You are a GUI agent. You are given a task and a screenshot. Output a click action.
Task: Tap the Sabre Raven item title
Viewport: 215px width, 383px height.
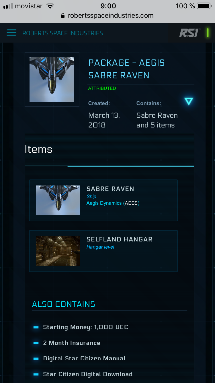tap(110, 189)
